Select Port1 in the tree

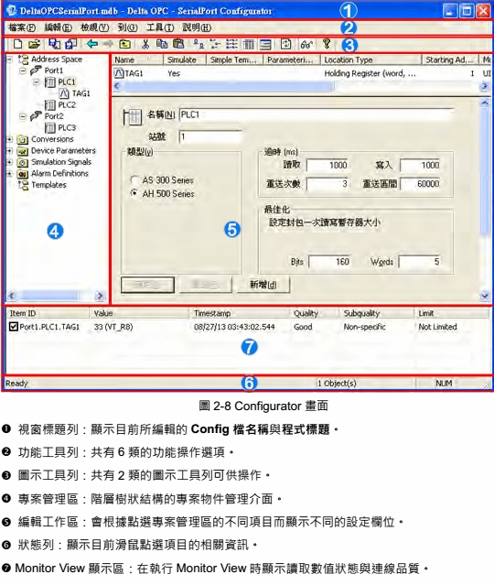[x=54, y=70]
